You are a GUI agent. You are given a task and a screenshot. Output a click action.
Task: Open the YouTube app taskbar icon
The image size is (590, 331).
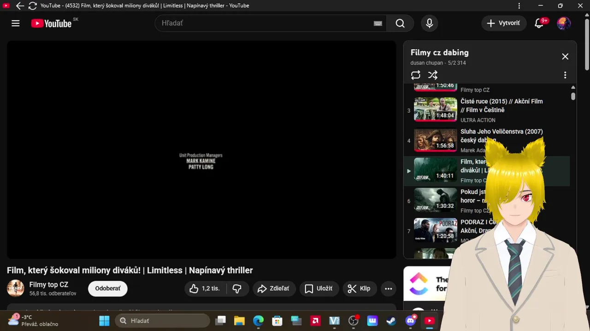tap(430, 320)
